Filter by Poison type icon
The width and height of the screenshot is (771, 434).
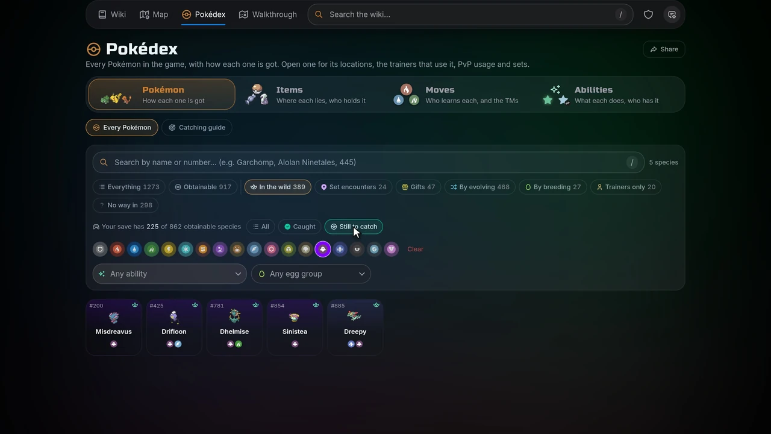click(x=220, y=249)
